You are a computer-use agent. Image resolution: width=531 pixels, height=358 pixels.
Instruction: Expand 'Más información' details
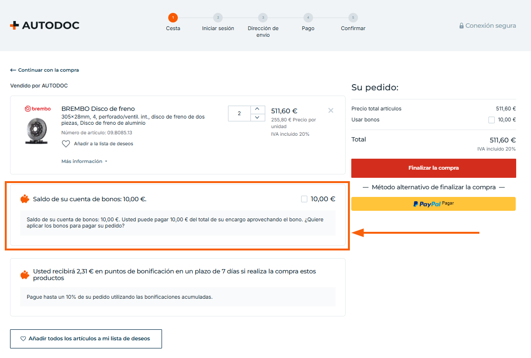[x=84, y=162]
